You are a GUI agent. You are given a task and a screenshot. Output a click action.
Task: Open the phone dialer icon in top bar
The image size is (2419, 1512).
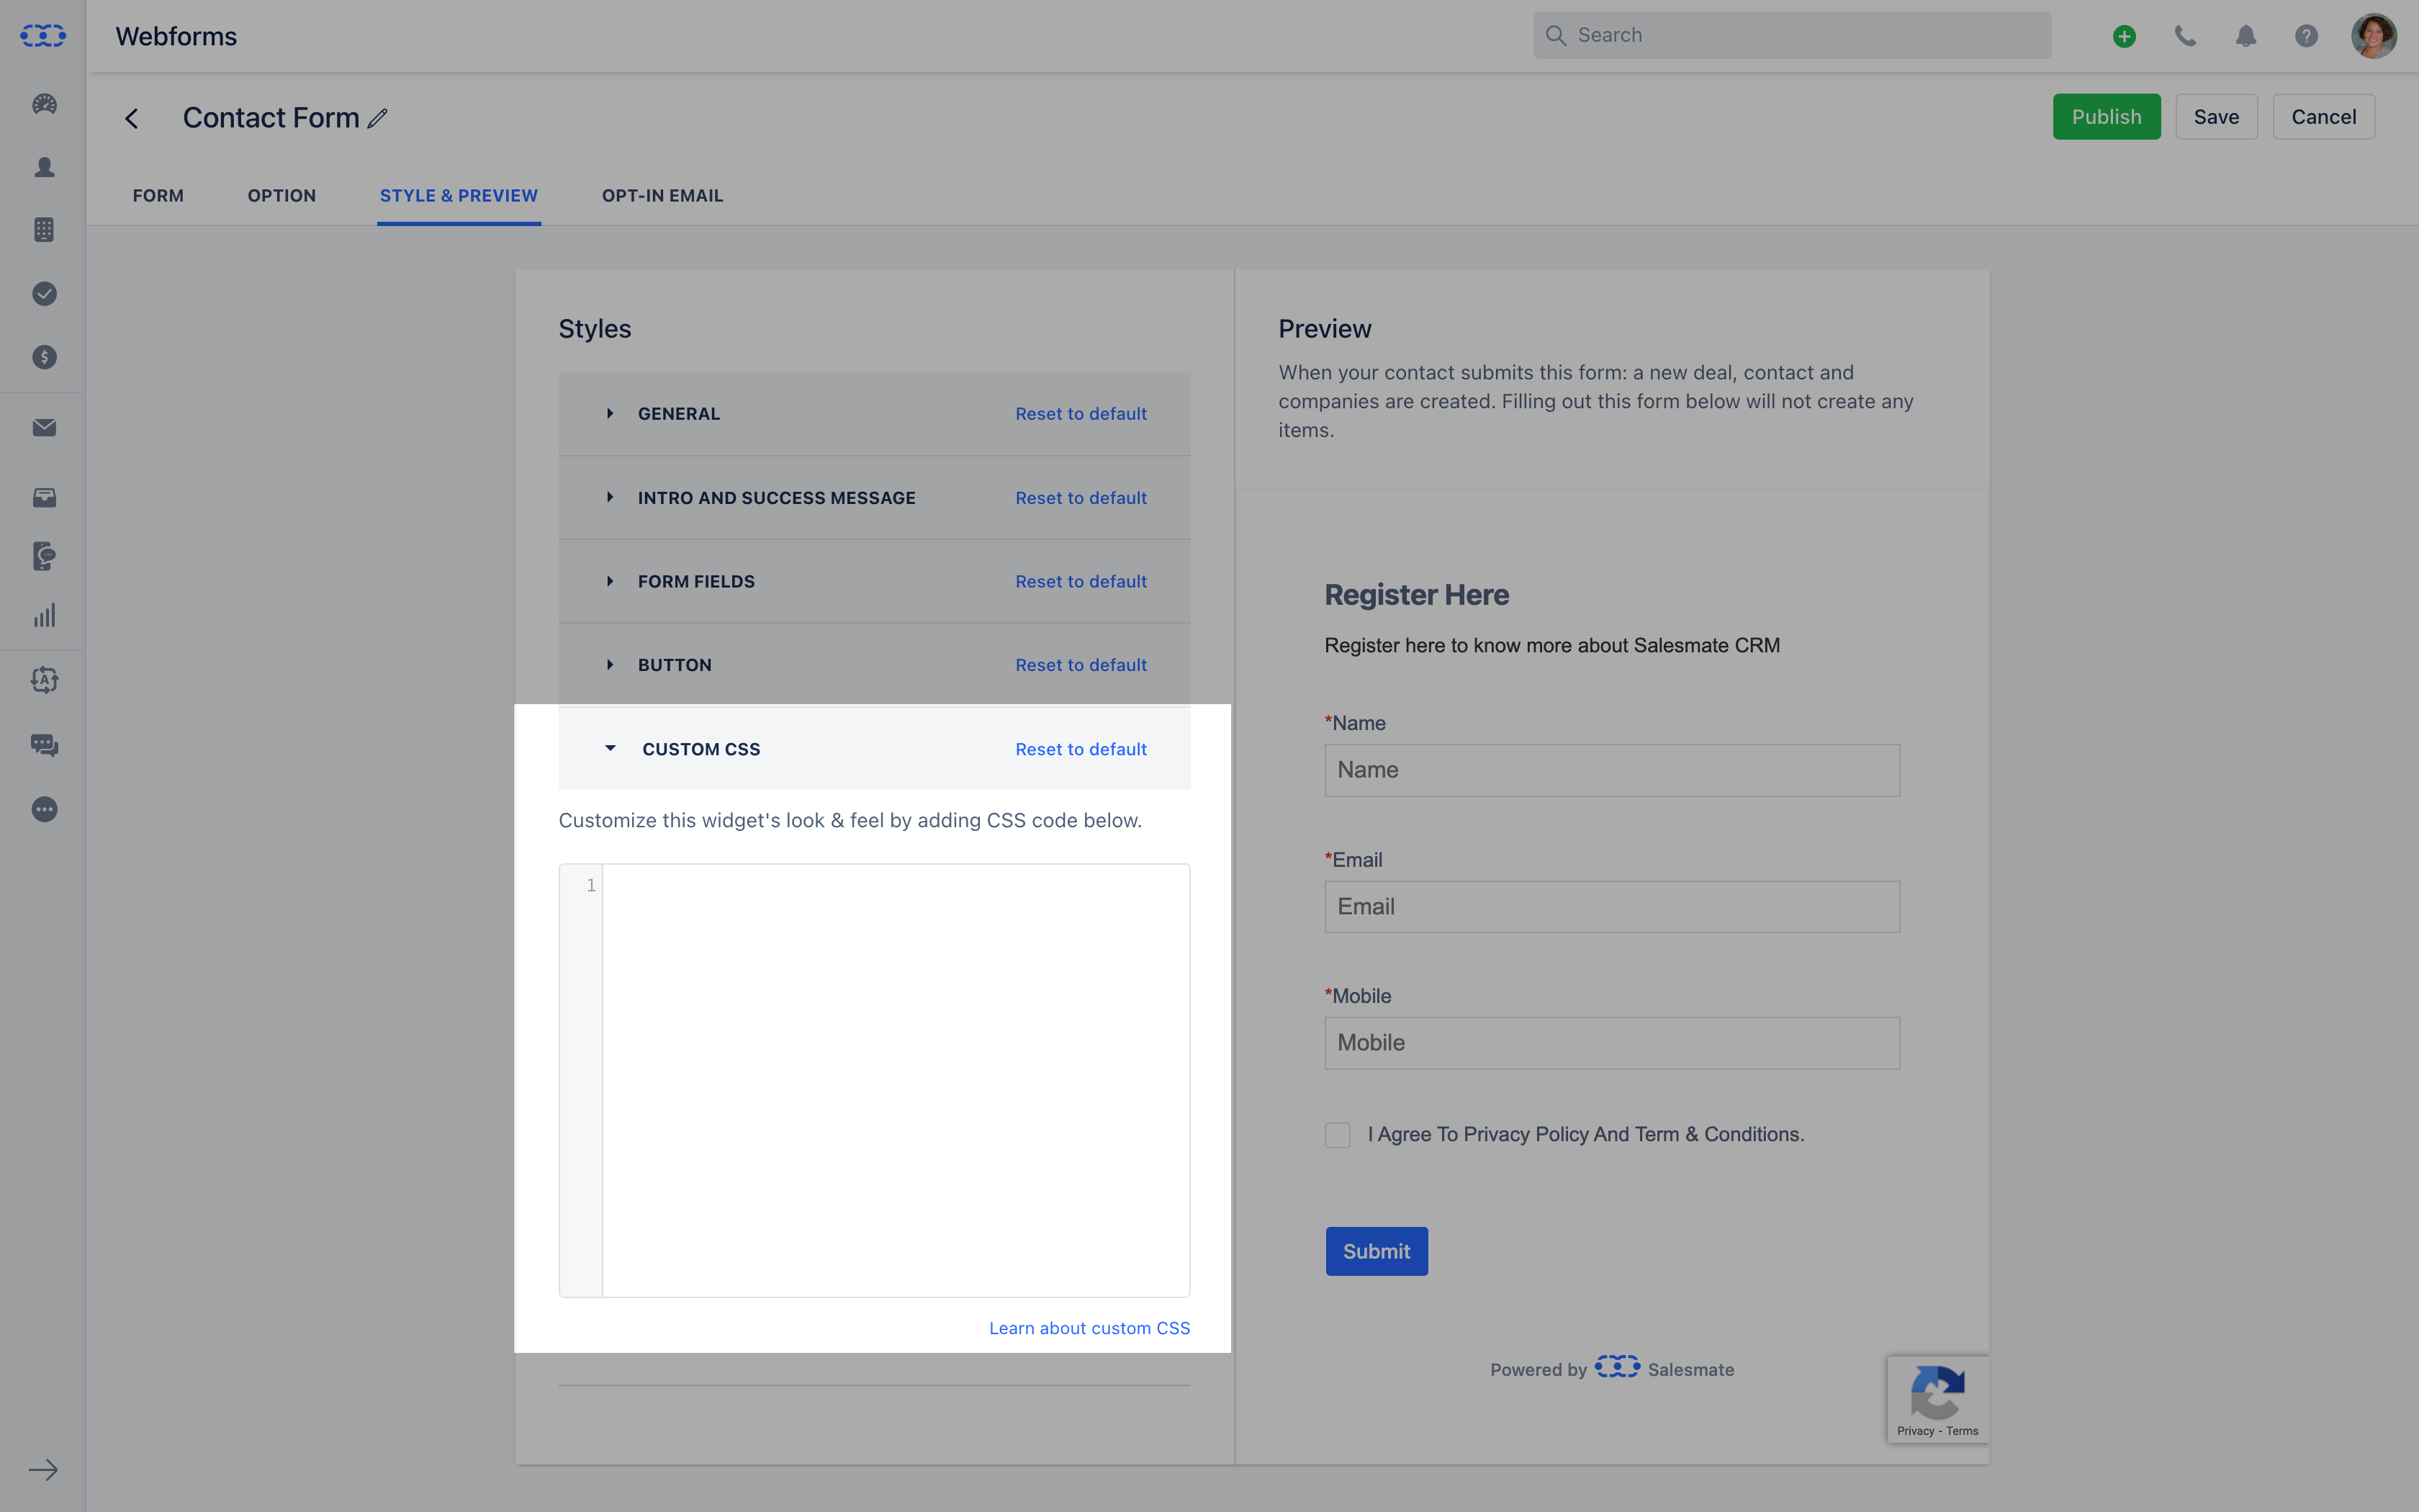coord(2185,35)
